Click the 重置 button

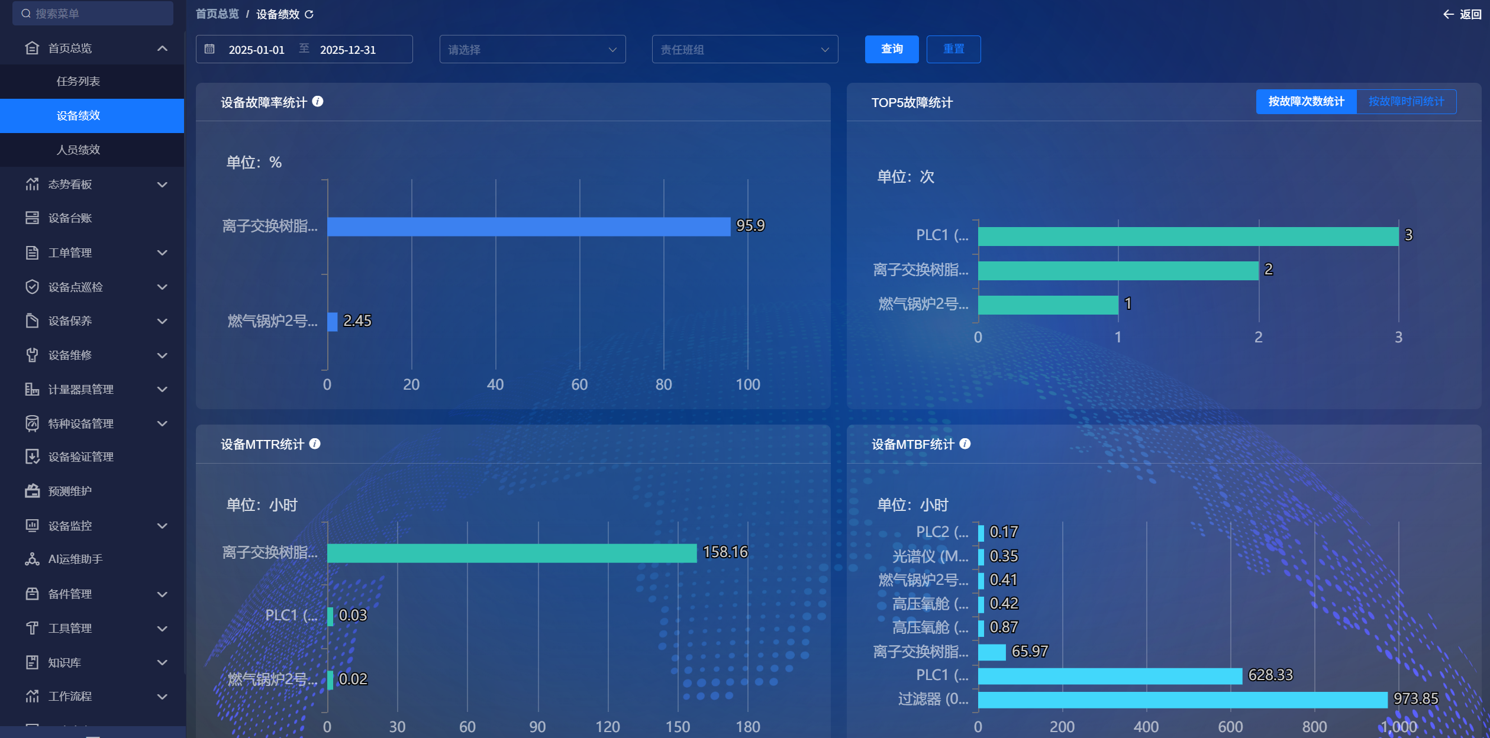pyautogui.click(x=953, y=49)
